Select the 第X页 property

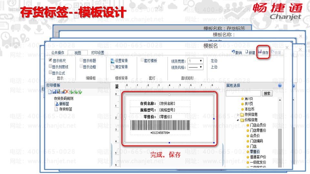pyautogui.click(x=249, y=99)
